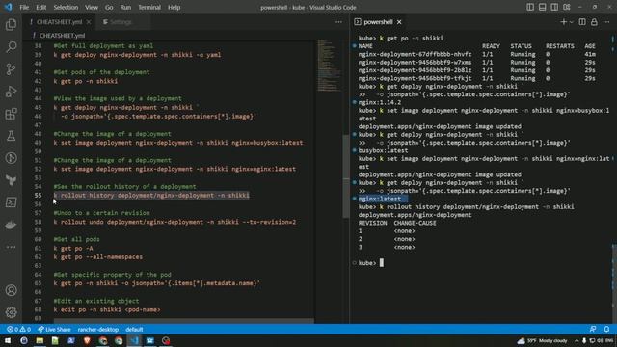This screenshot has width=617, height=347.
Task: Open the Extensions view
Action: click(11, 114)
